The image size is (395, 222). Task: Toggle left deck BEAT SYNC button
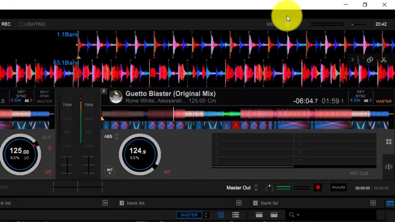pos(44,94)
